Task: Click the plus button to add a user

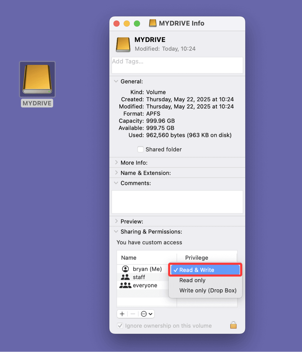Action: [x=122, y=314]
